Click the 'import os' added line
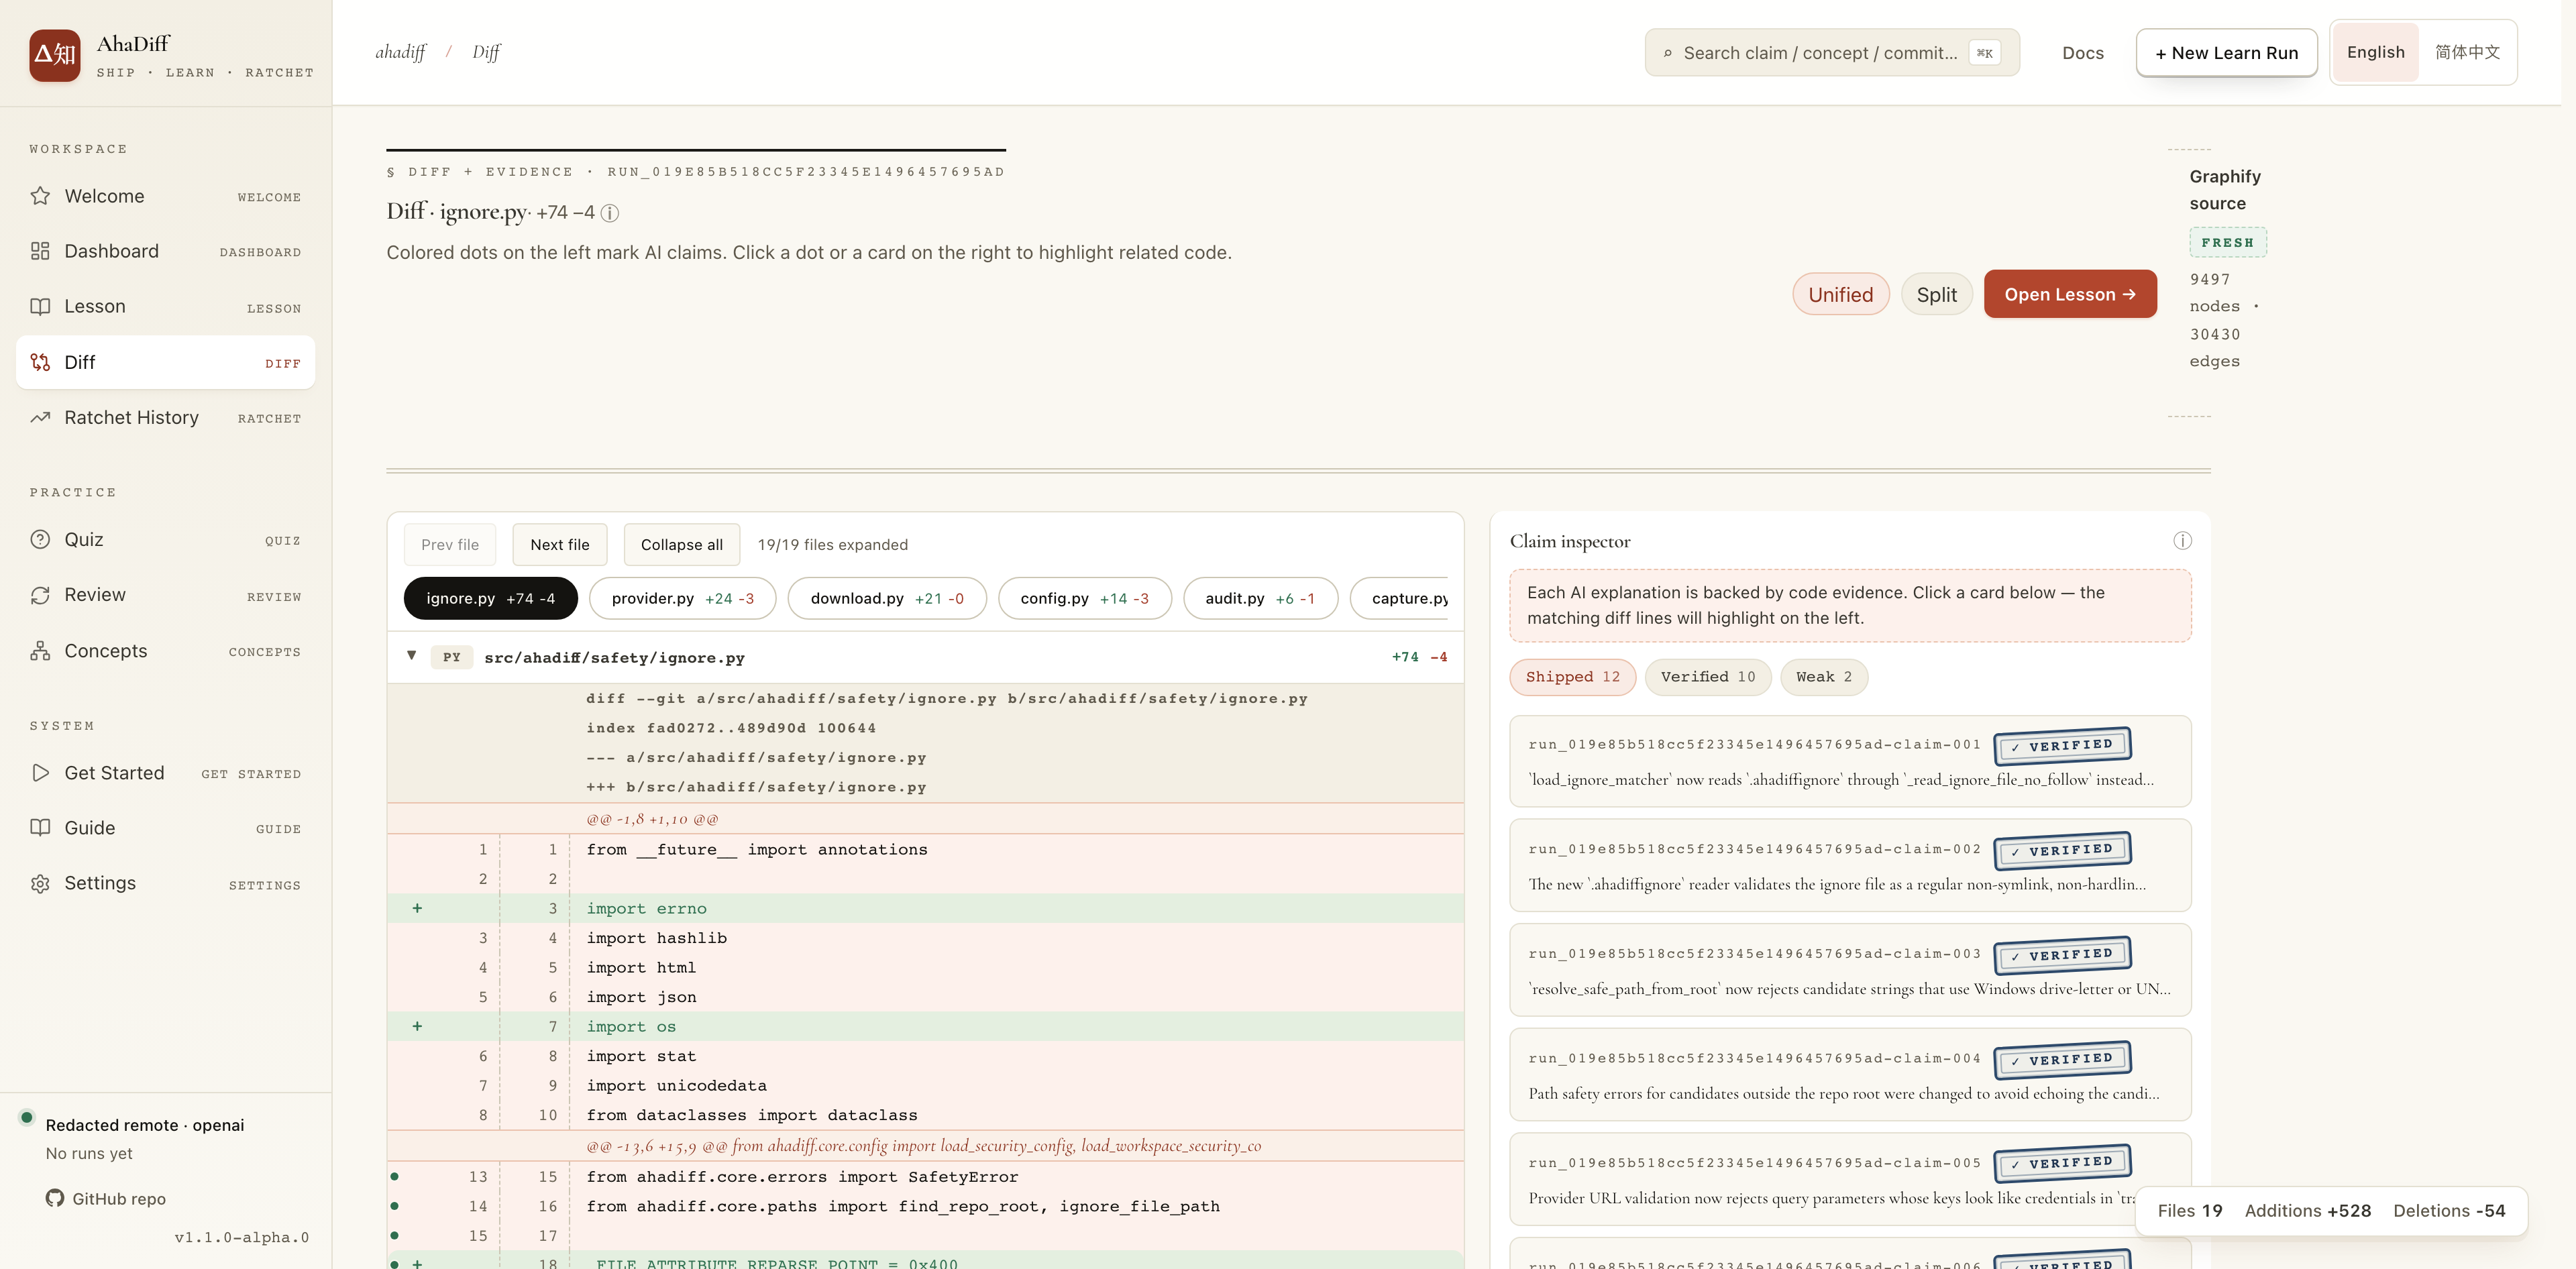Image resolution: width=2576 pixels, height=1269 pixels. (x=925, y=1026)
